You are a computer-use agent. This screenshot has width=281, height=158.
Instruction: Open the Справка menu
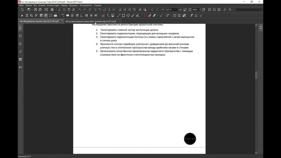coord(97,5)
